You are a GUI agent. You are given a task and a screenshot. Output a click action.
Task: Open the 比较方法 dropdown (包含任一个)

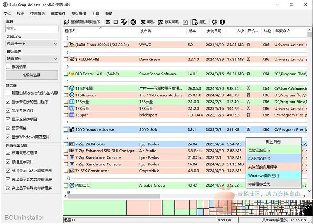tap(32, 44)
